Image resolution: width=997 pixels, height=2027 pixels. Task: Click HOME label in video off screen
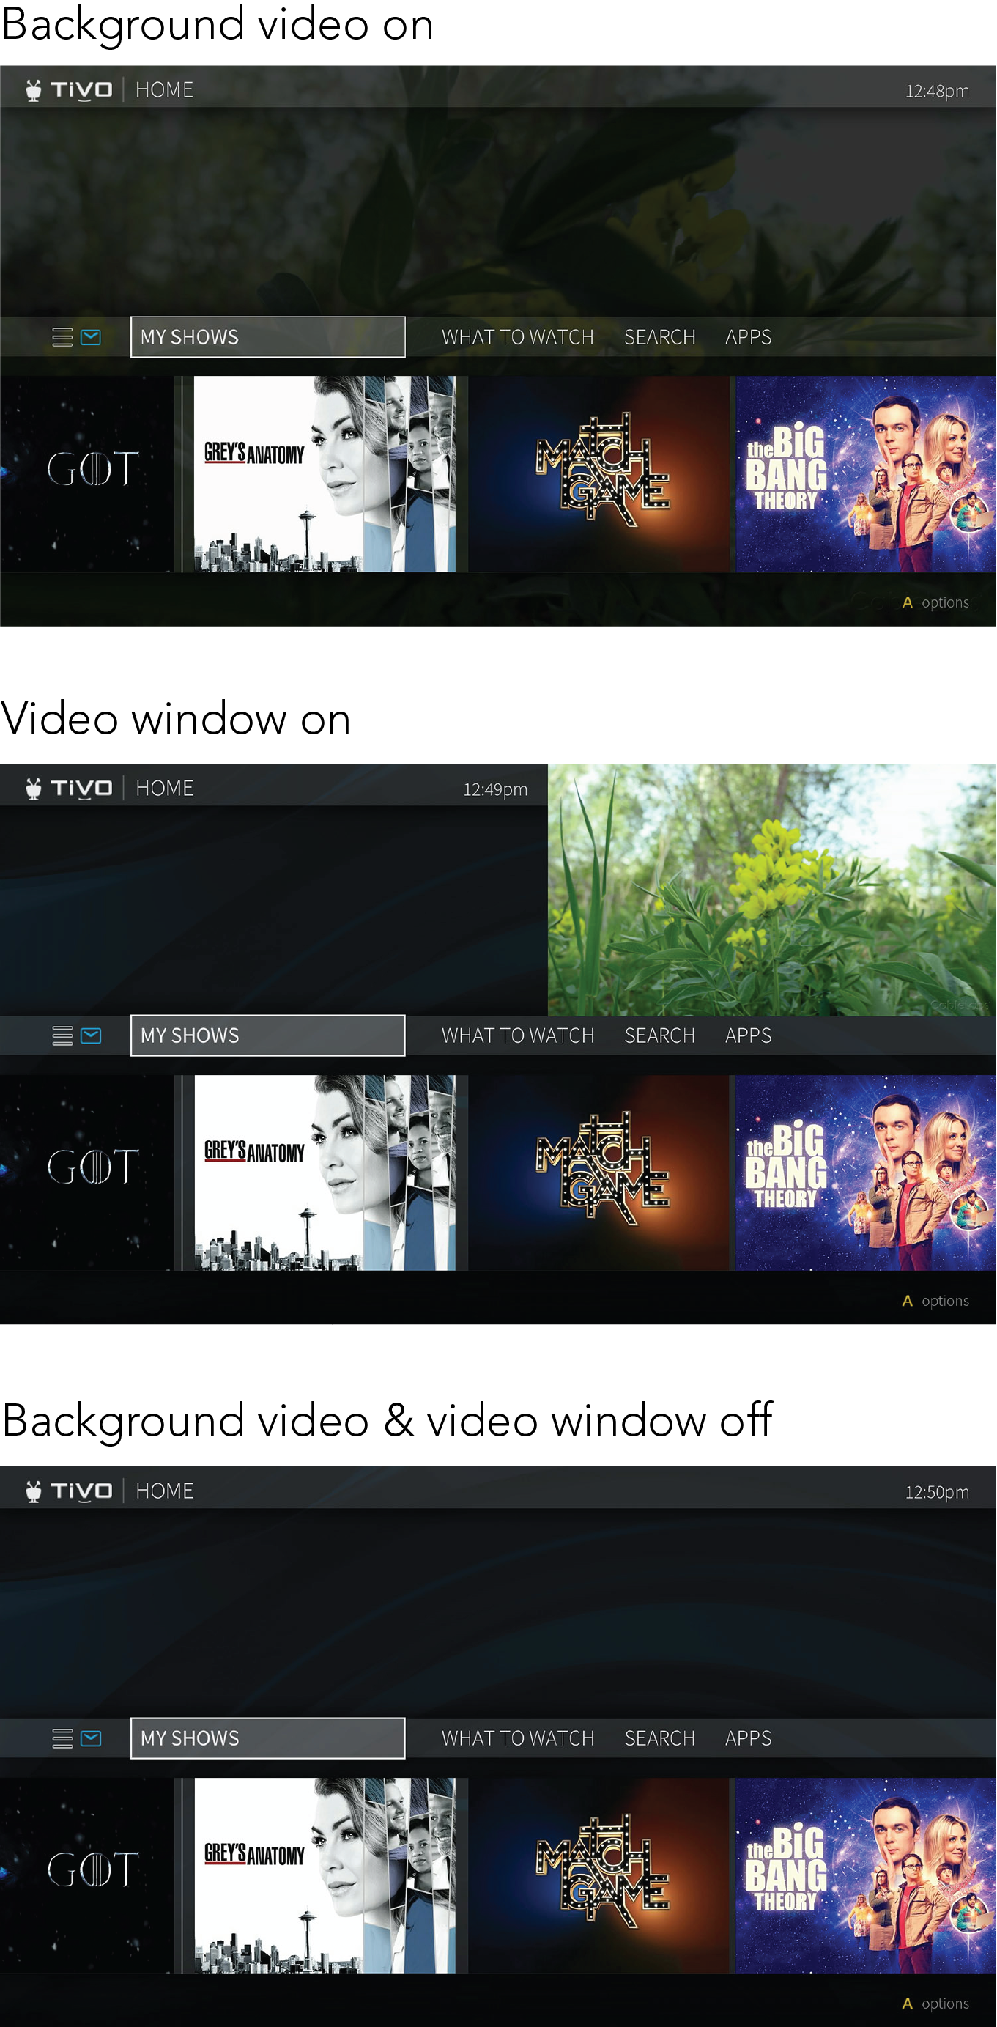(164, 1491)
